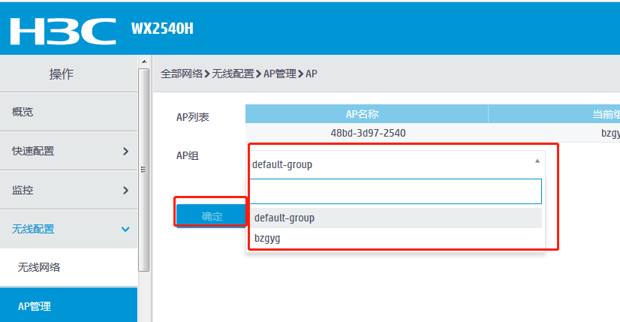Focus the dropdown search input field

(x=395, y=191)
